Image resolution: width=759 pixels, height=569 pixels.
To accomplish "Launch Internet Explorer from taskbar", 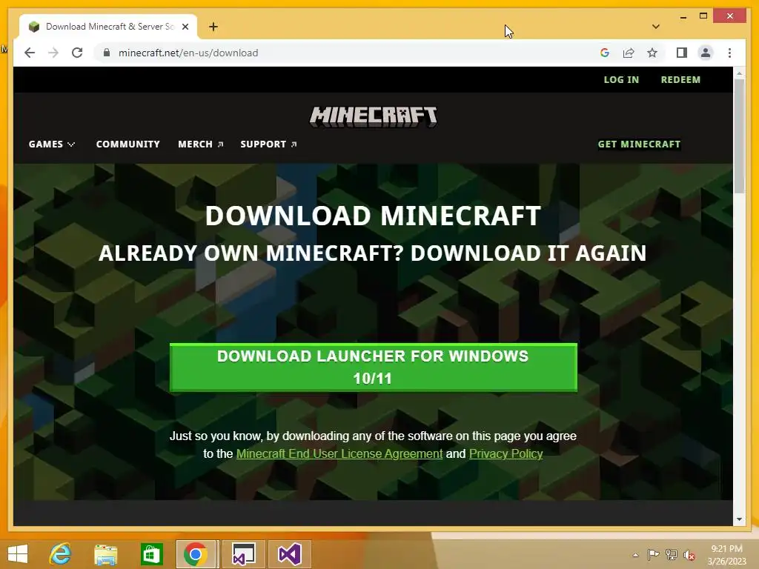I will point(61,554).
